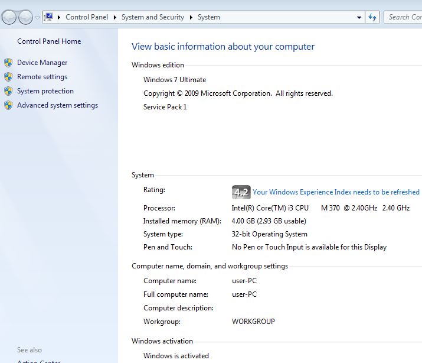Click '4.00 GB (2.93 GB usable)' memory value
The height and width of the screenshot is (363, 422).
click(x=269, y=221)
